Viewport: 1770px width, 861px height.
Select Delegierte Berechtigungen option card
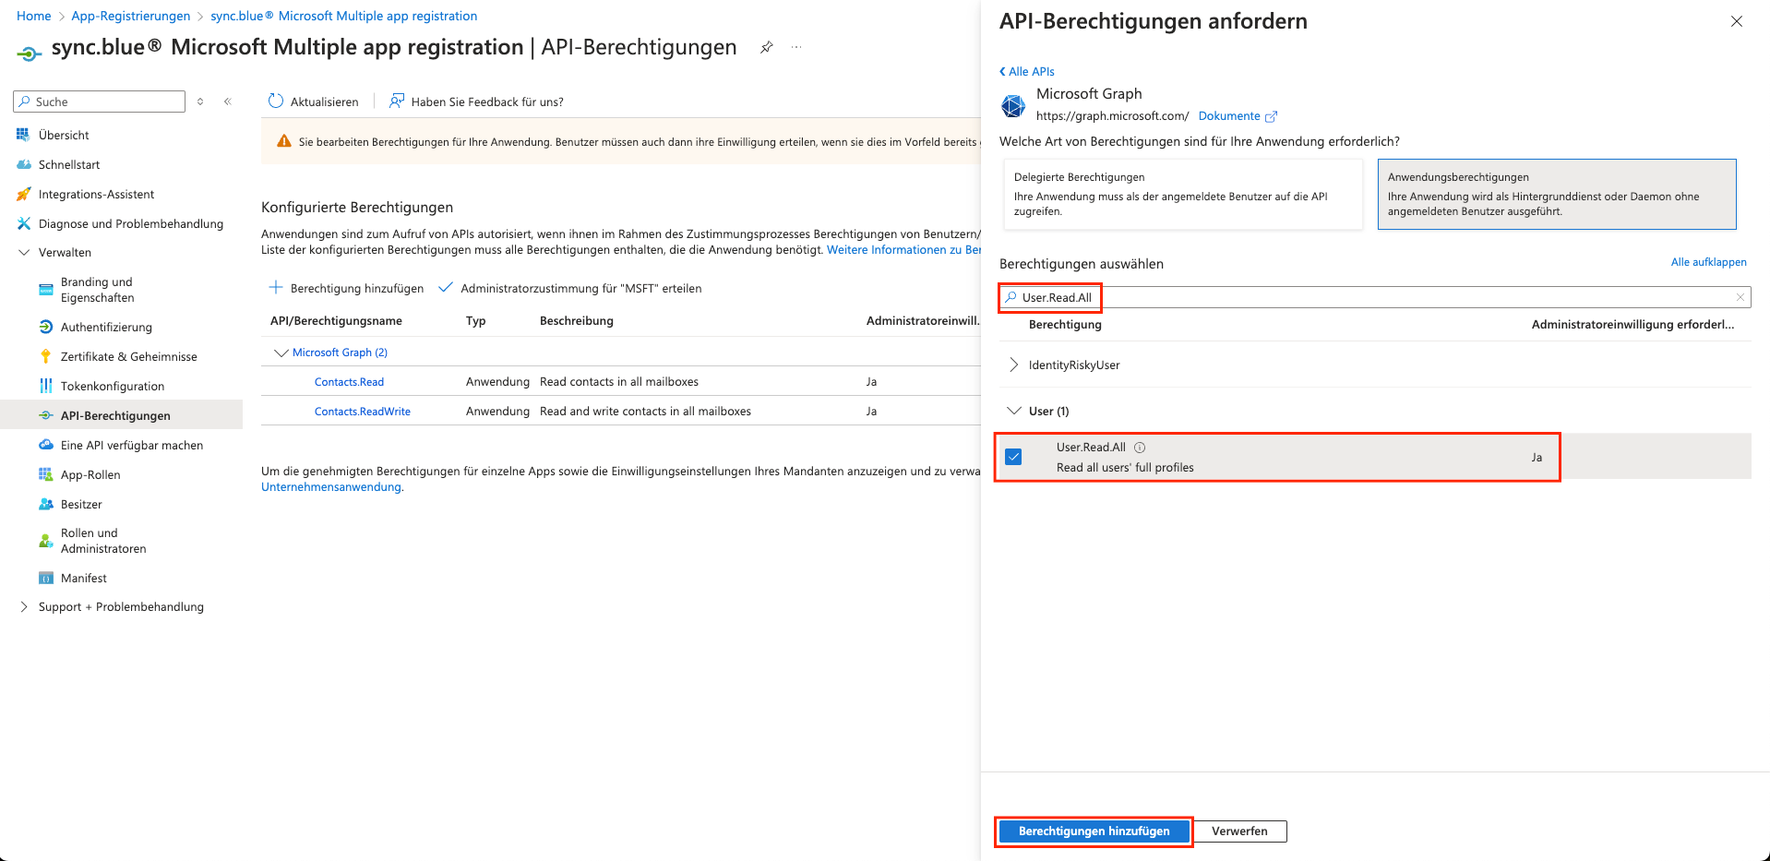pyautogui.click(x=1182, y=194)
